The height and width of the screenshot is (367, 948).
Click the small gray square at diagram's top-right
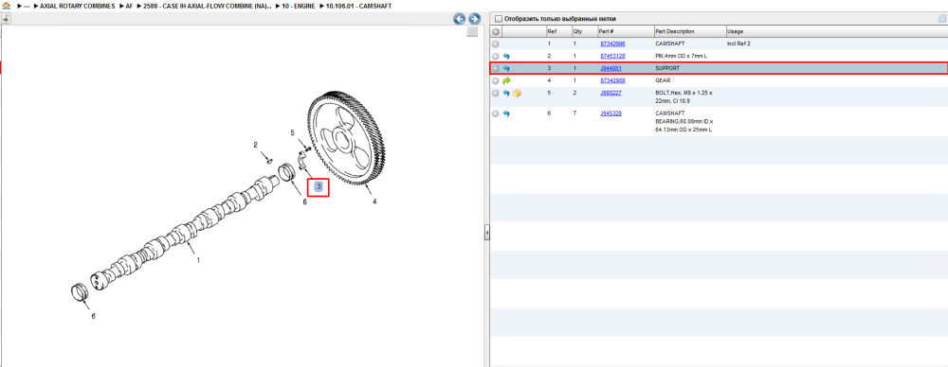[473, 32]
